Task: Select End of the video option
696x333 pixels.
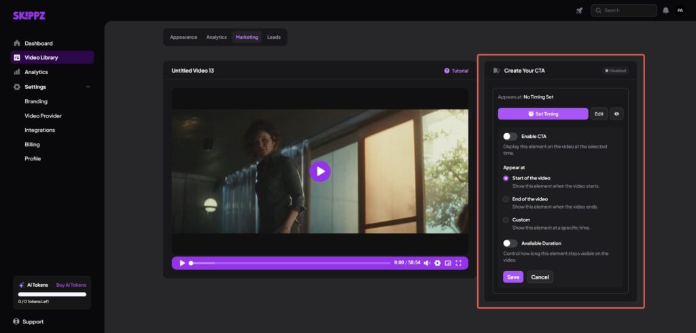Action: pos(506,199)
